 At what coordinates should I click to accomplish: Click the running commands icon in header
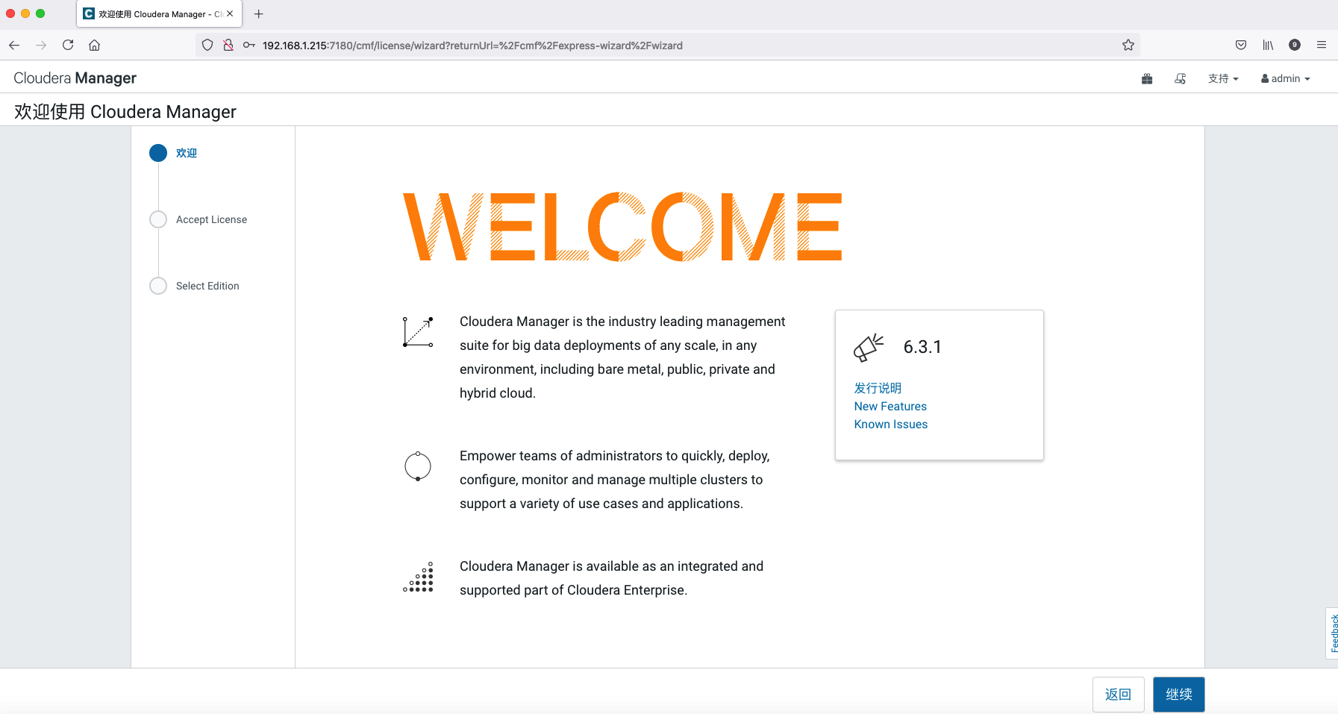point(1180,78)
